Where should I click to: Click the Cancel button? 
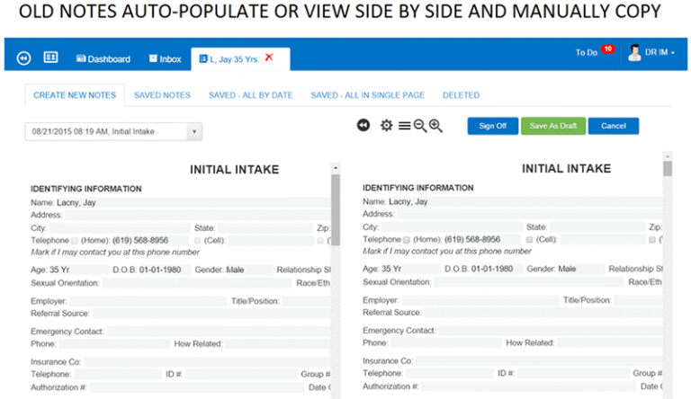614,126
